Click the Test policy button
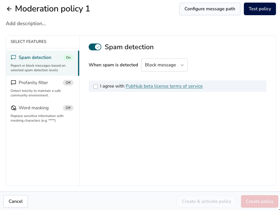Viewport: 280px width, 210px height. (260, 9)
